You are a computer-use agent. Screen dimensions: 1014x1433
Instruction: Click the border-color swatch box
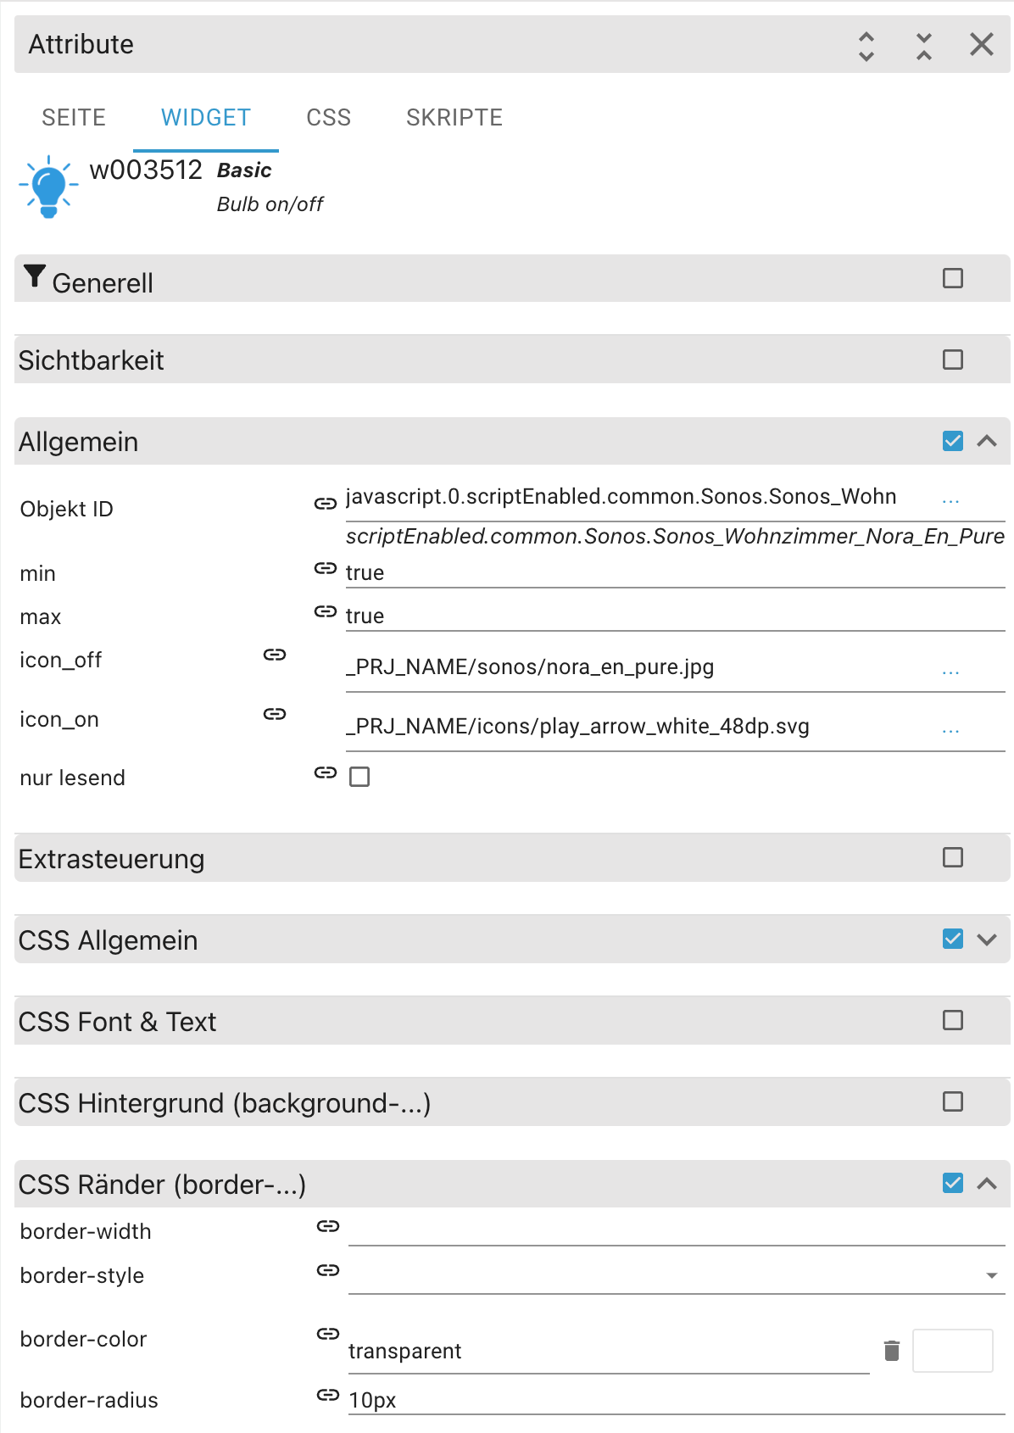tap(952, 1350)
